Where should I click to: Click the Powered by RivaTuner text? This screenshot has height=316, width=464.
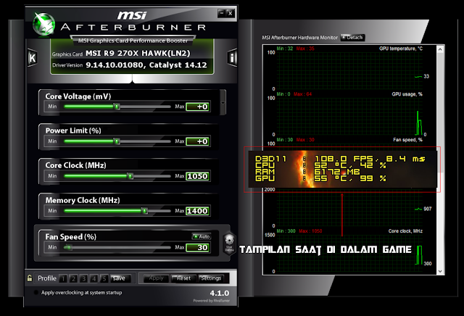pos(211,301)
